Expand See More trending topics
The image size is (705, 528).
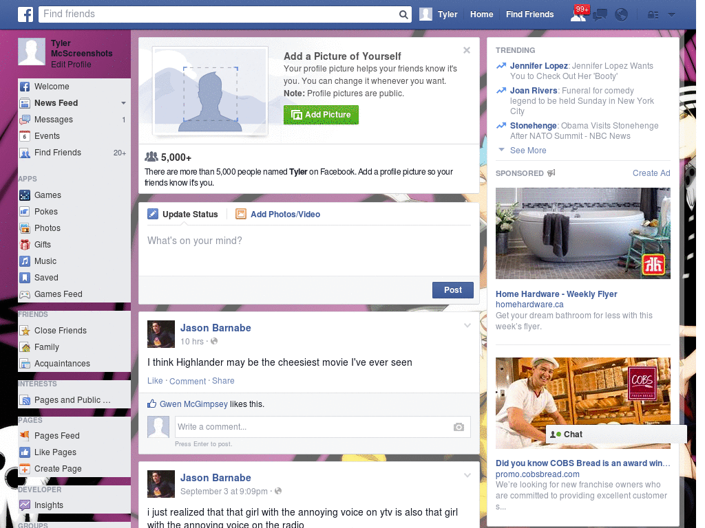click(x=528, y=151)
